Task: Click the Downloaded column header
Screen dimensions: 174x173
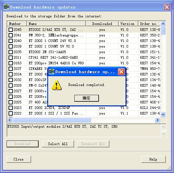Action: point(102,24)
